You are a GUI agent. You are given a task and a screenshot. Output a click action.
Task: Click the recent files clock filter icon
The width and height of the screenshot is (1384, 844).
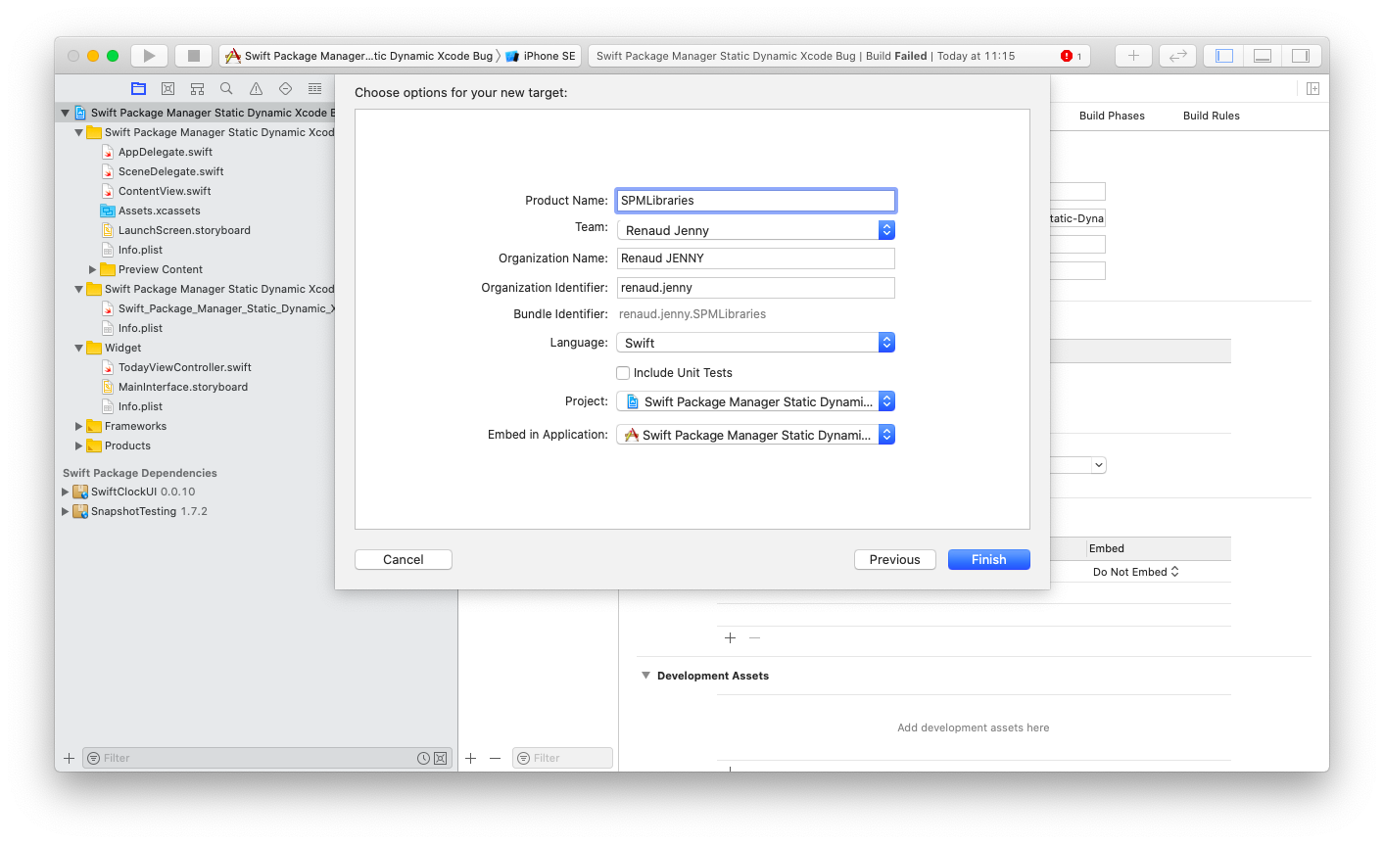click(x=423, y=758)
